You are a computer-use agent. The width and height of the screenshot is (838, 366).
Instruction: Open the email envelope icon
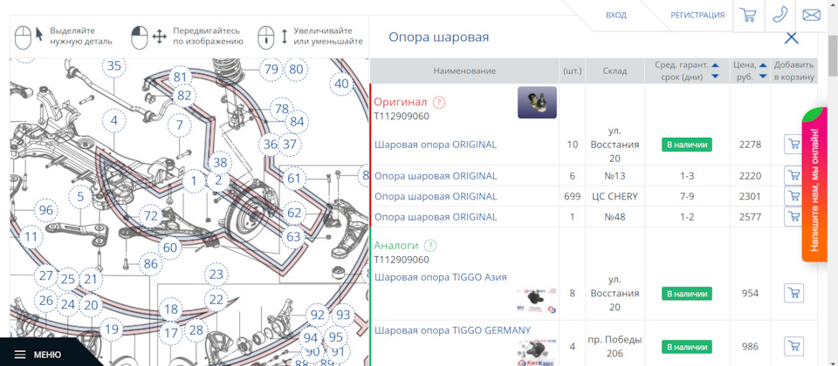pos(812,15)
